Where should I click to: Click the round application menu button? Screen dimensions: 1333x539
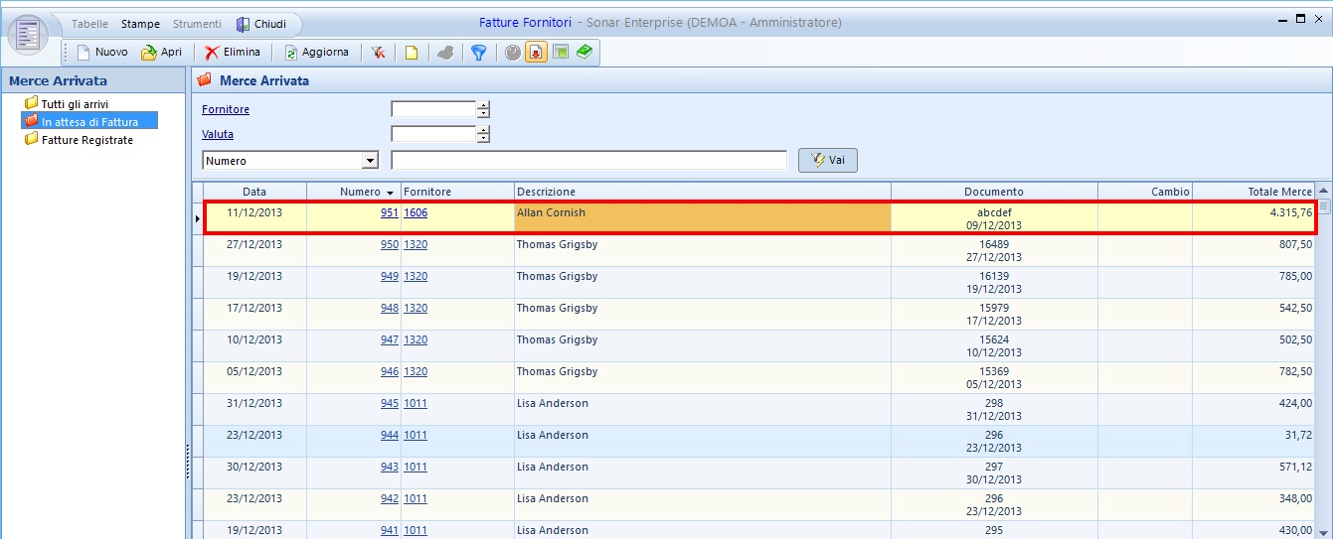(x=28, y=35)
